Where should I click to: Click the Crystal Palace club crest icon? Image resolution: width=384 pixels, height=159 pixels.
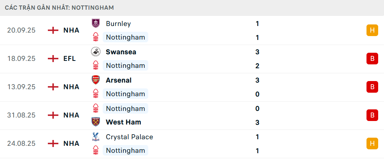tap(95, 137)
